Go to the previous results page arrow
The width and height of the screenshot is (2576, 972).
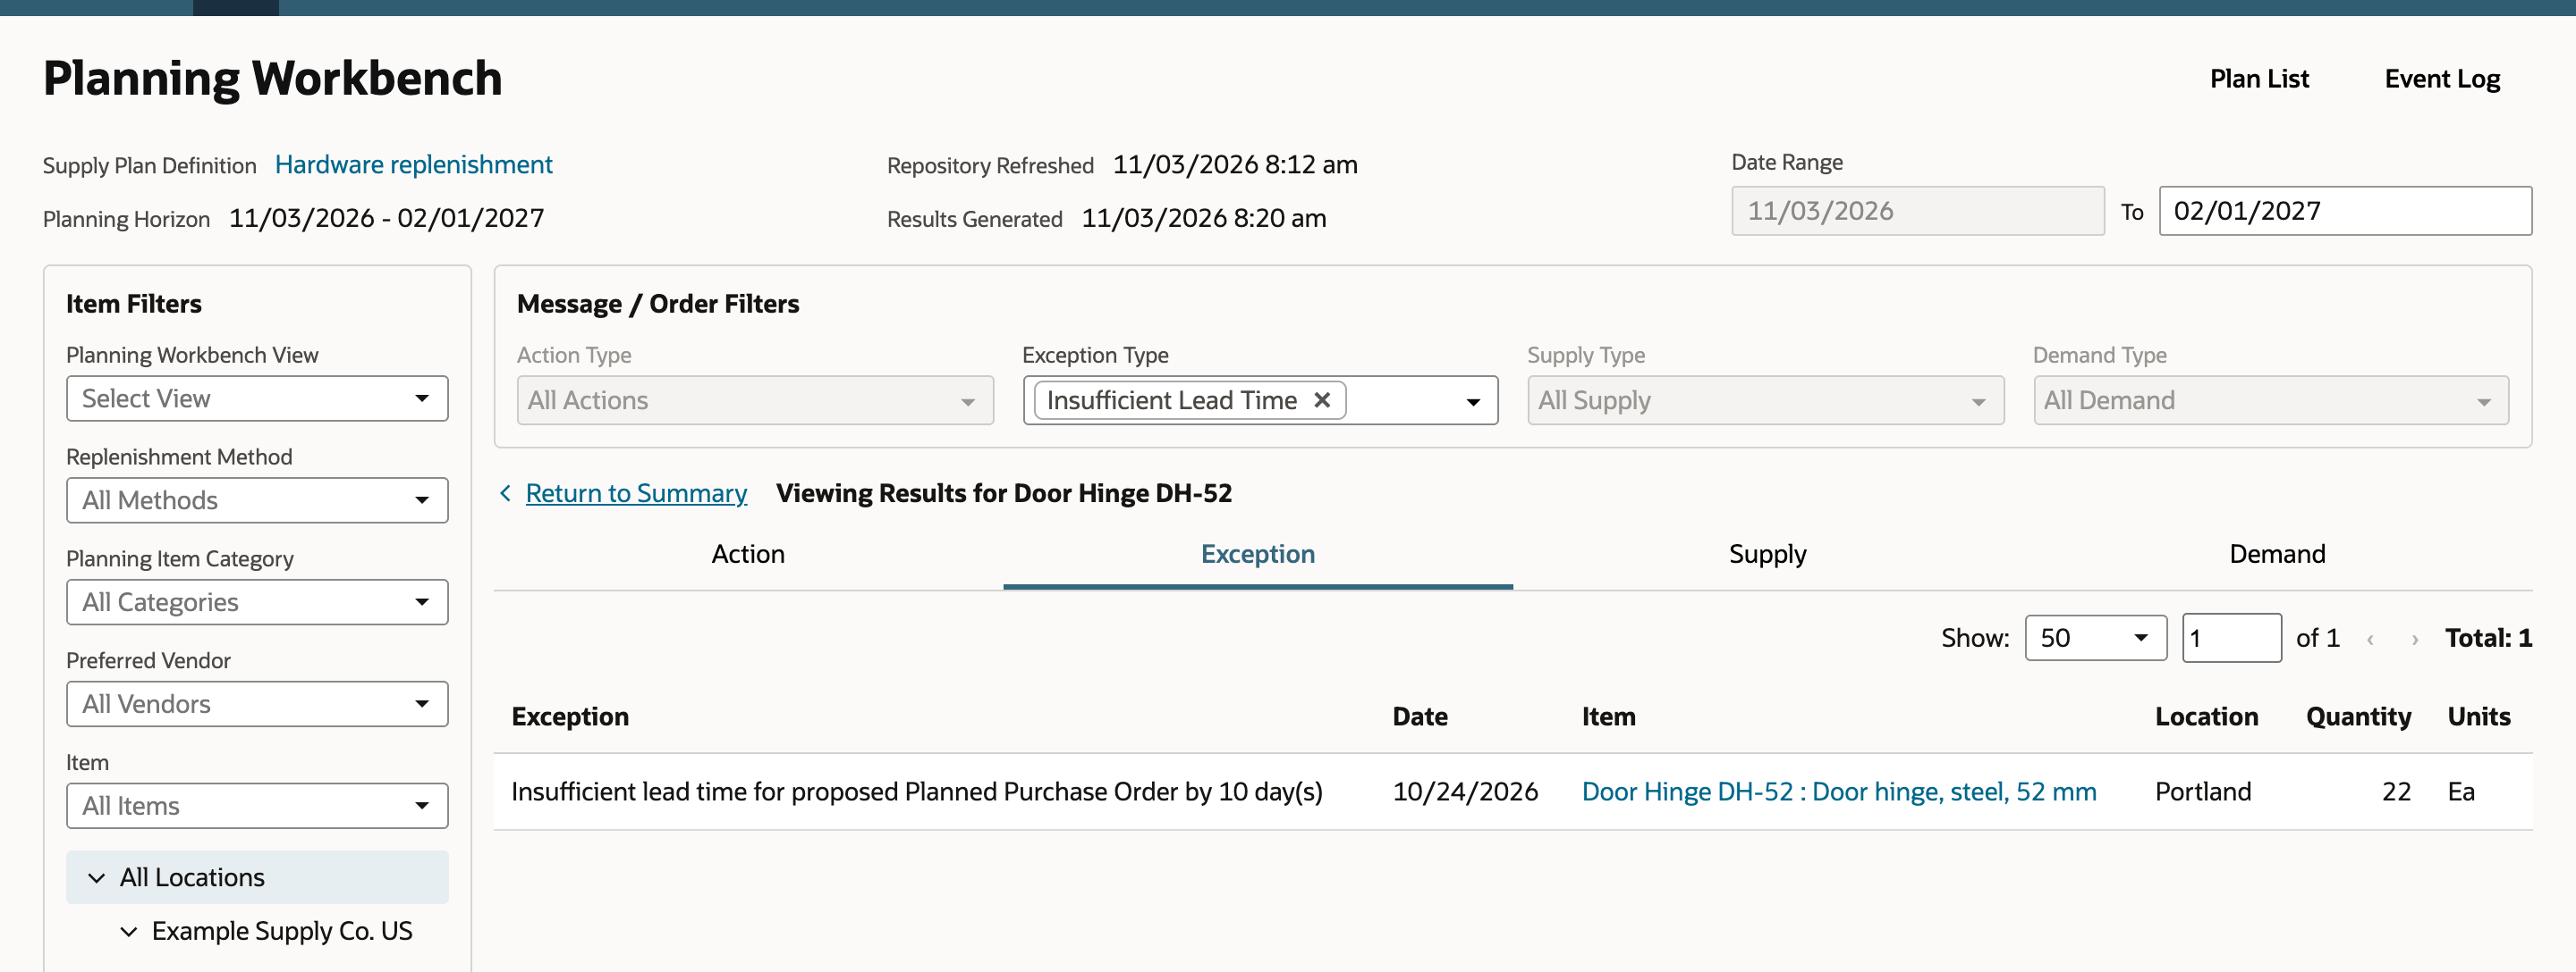coord(2370,640)
